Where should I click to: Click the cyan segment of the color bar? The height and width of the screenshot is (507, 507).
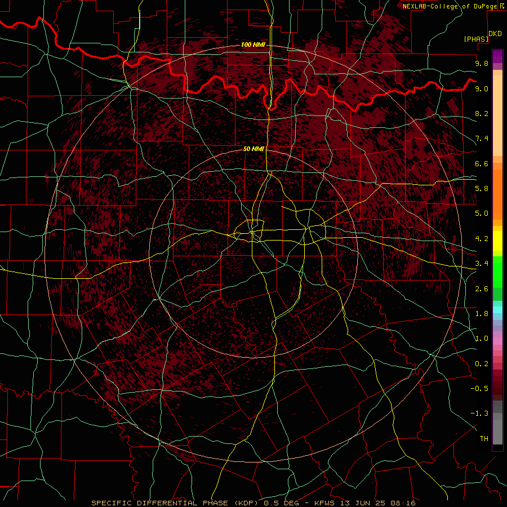497,309
